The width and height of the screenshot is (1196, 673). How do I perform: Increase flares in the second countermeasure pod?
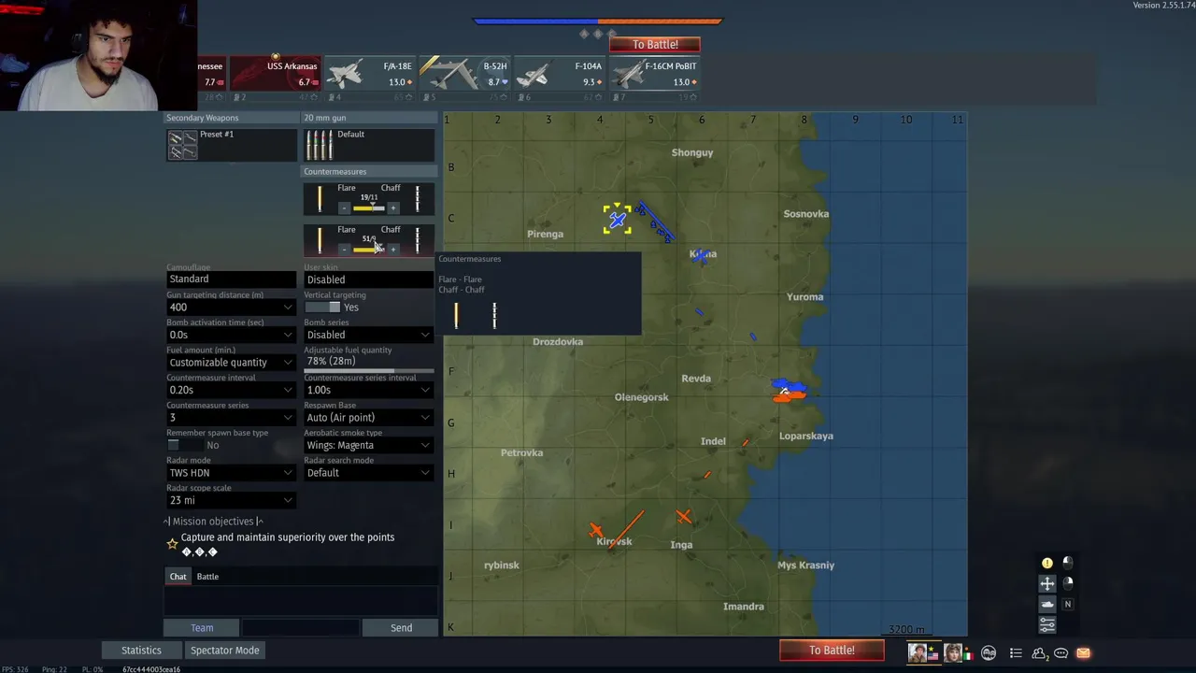[x=392, y=250]
